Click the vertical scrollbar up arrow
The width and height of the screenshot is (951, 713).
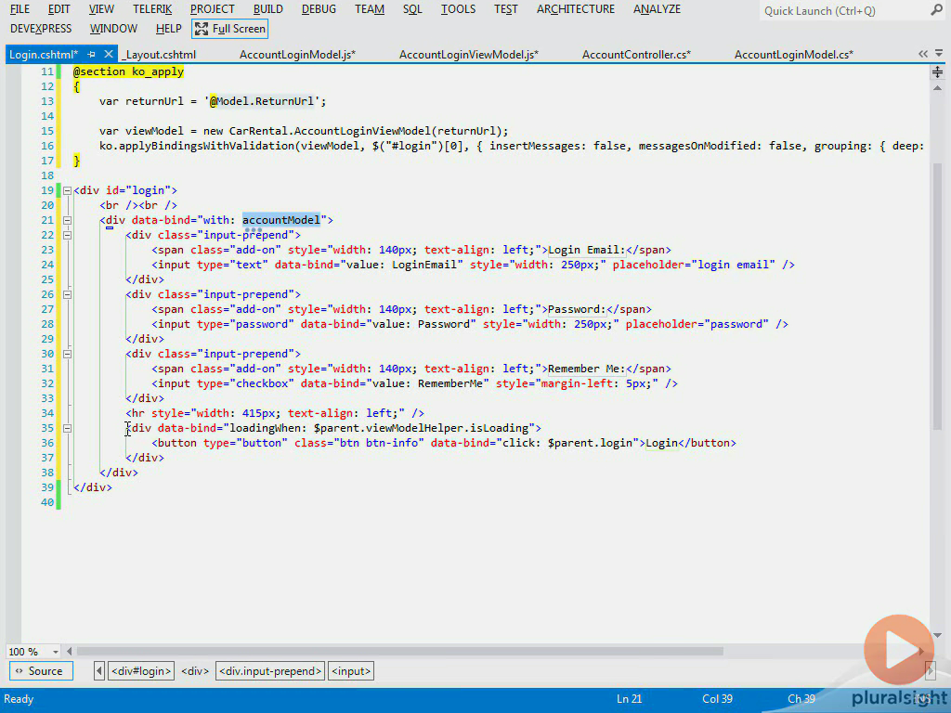[938, 88]
